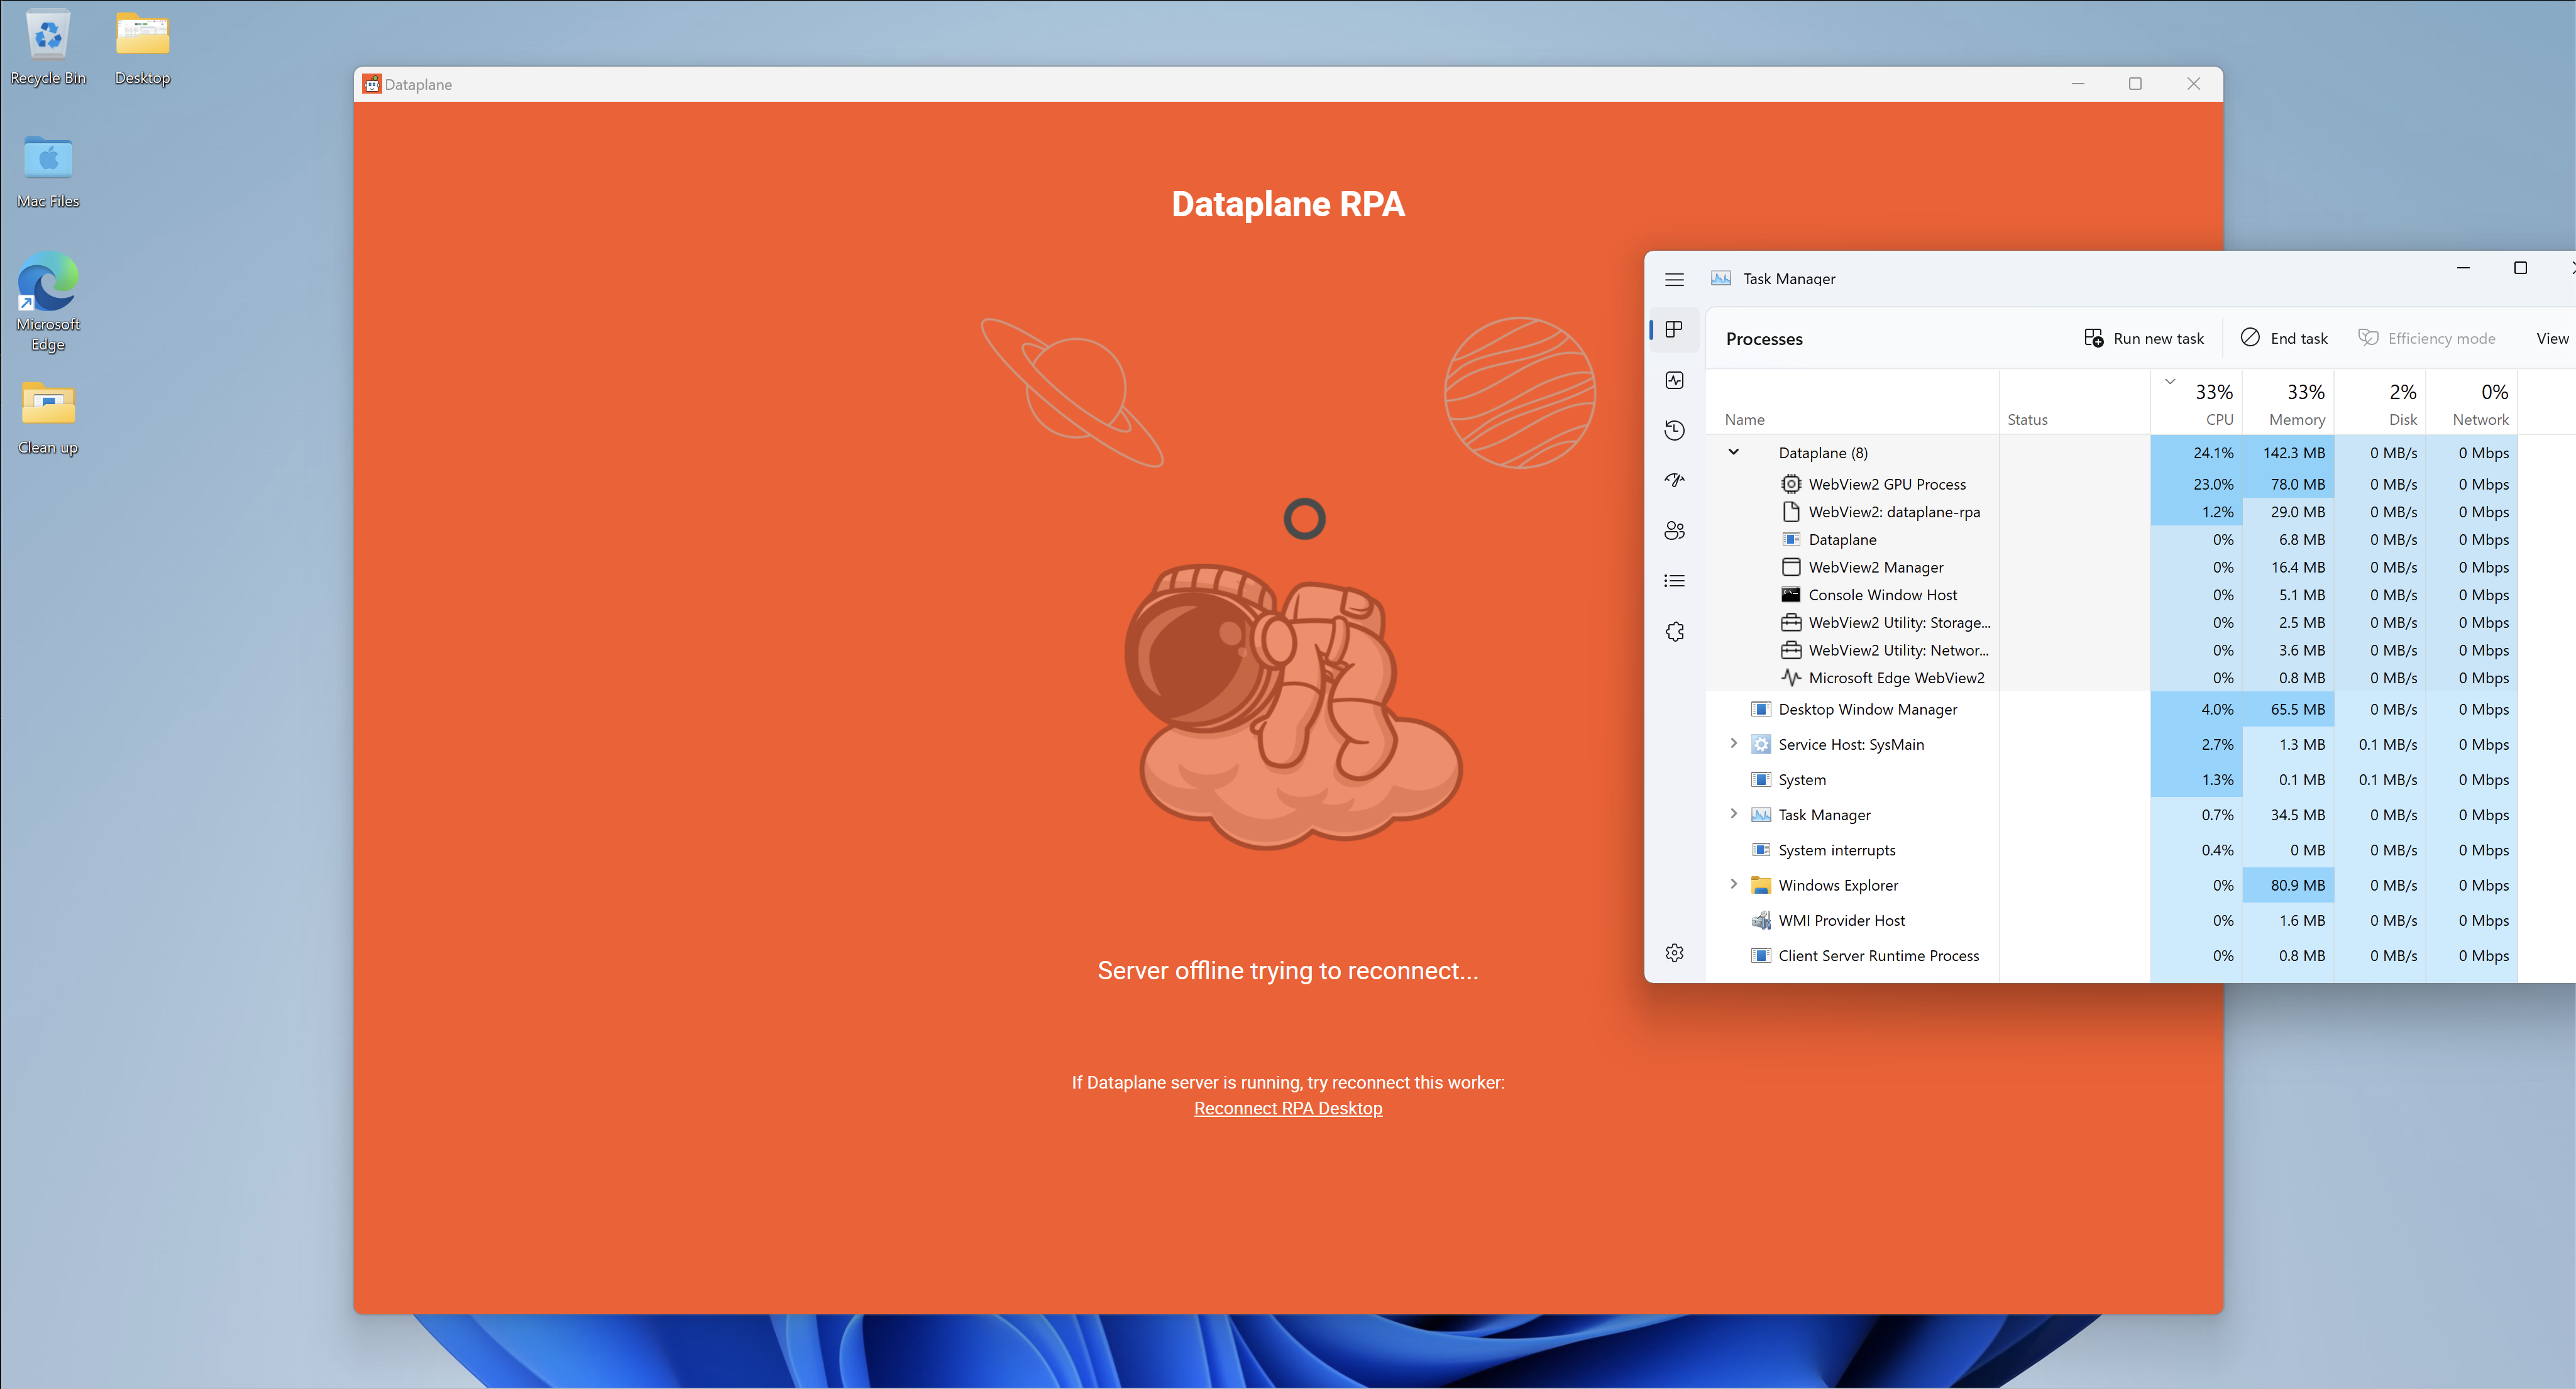The image size is (2576, 1389).
Task: Open the Services section
Action: pos(1675,630)
